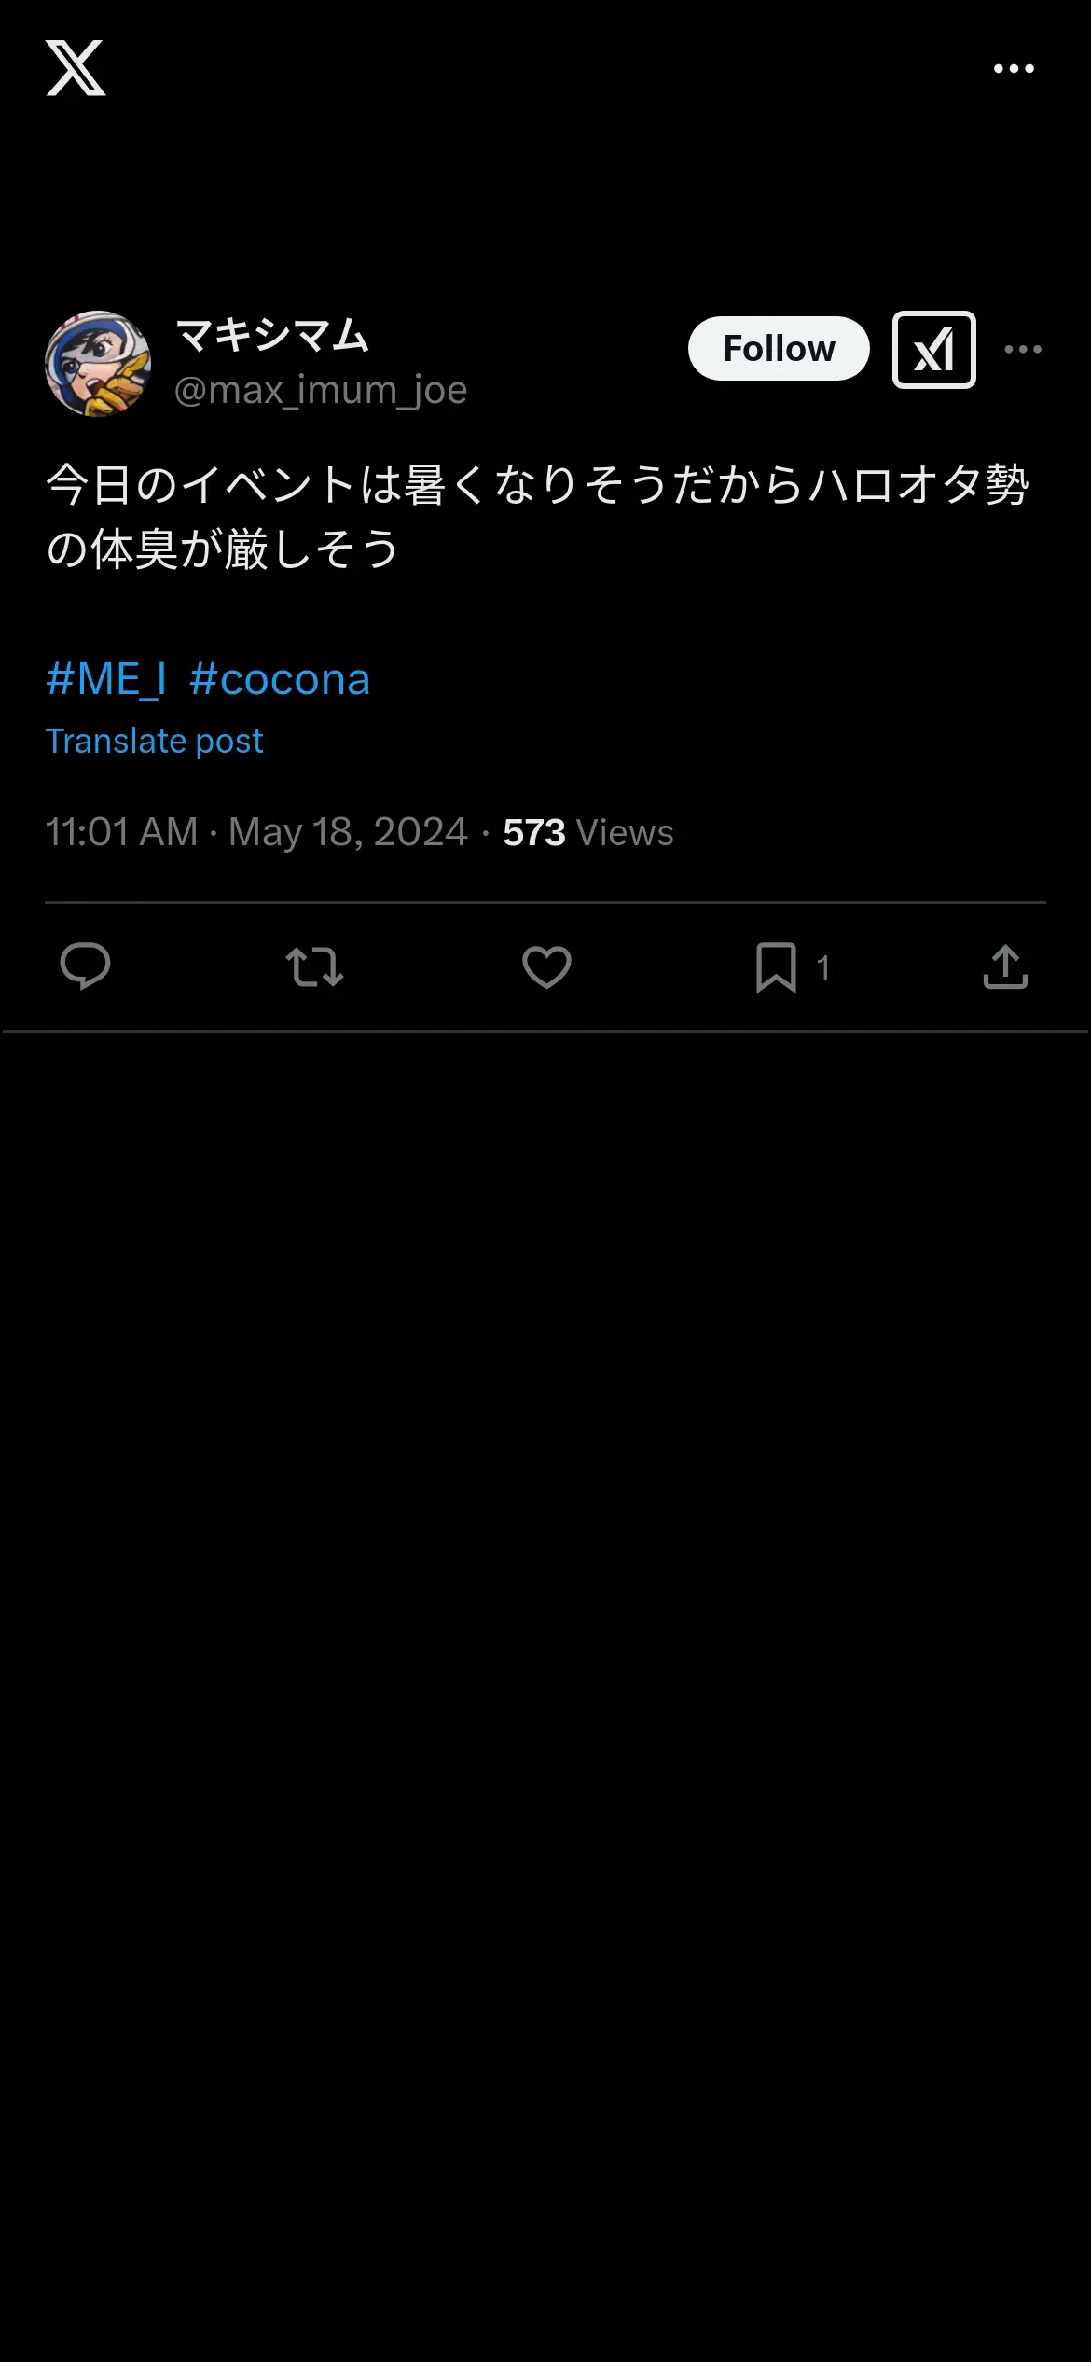Toggle the bookmark icon on the post

coord(776,966)
